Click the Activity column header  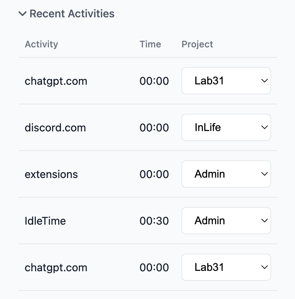click(x=41, y=44)
